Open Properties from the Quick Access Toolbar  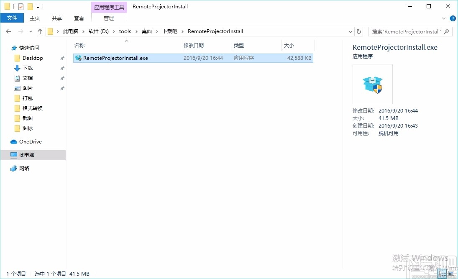pyautogui.click(x=20, y=6)
